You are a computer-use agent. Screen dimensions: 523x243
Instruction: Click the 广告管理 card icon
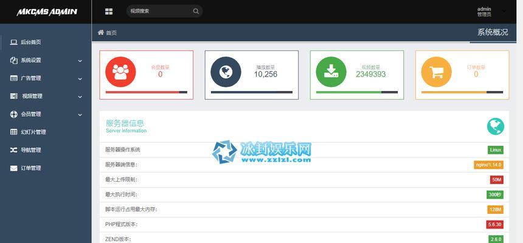pos(13,78)
